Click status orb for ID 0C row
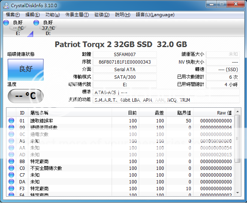The height and width of the screenshot is (203, 247). 11,134
